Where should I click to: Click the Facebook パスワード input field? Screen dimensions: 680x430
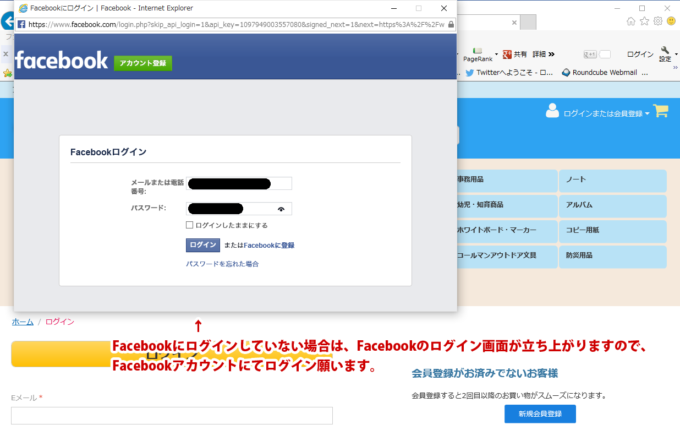coord(239,209)
